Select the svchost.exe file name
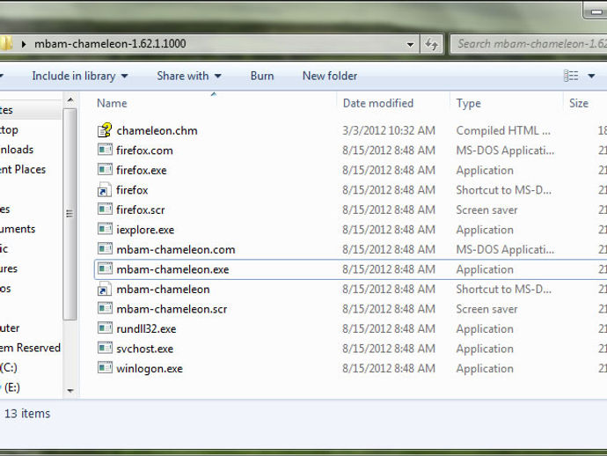Screen dimensions: 607x456 tap(145, 349)
